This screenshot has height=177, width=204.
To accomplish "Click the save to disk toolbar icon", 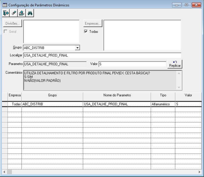I will [x=22, y=13].
